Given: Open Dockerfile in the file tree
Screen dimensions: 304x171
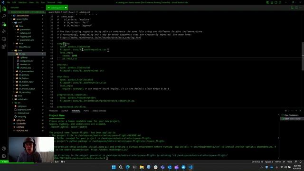Looking at the screenshot, I should 21,123.
